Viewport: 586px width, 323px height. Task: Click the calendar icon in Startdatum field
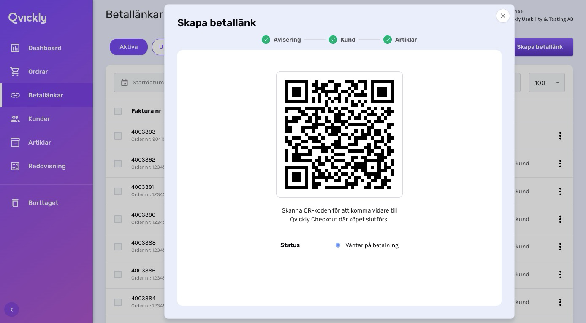click(x=124, y=83)
